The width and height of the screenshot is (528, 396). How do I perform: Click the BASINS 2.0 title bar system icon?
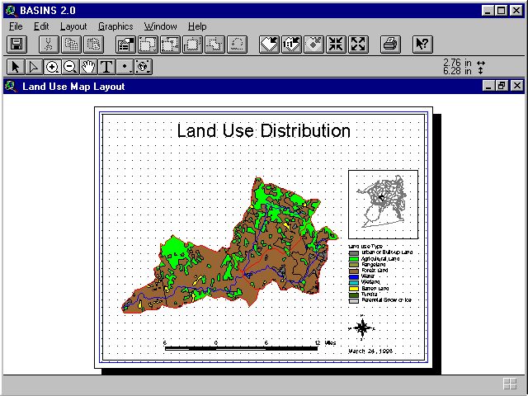pyautogui.click(x=11, y=11)
